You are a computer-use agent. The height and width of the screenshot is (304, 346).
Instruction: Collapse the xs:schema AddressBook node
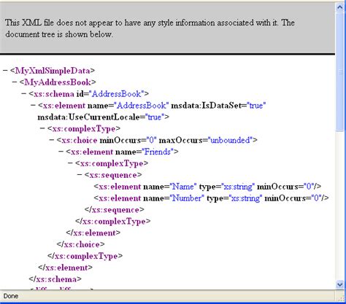click(24, 93)
